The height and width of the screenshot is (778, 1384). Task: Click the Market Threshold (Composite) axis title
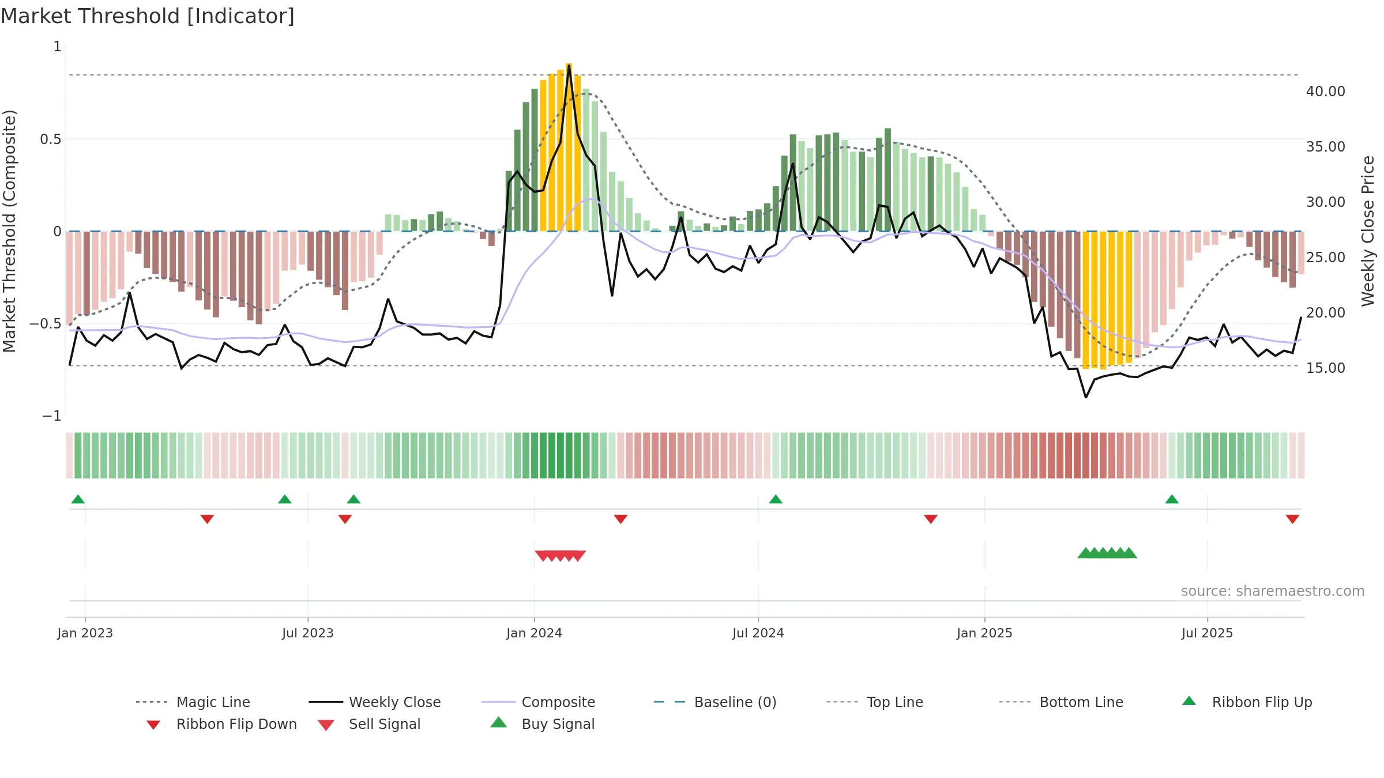click(9, 231)
